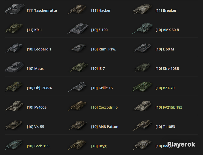203x155 pixels.
Task: Select the [10] Bzyg gold label
Action: (x=99, y=146)
